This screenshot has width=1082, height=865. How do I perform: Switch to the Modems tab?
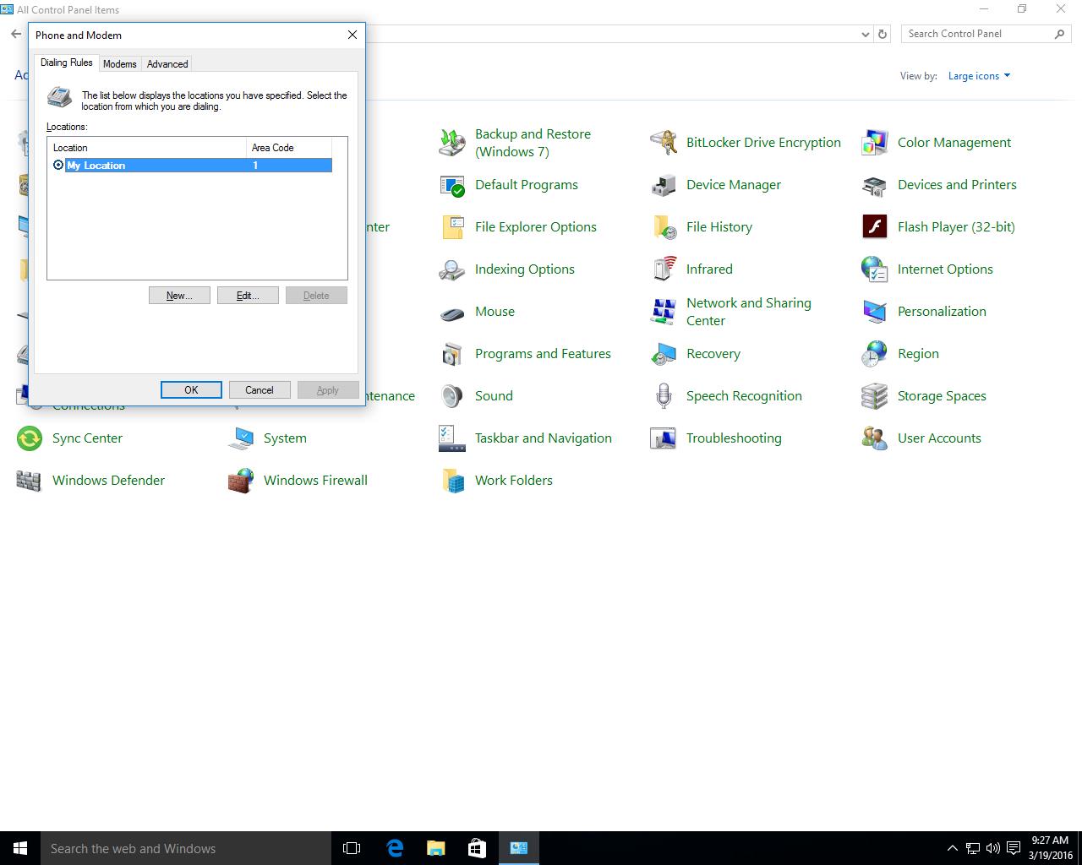click(120, 64)
